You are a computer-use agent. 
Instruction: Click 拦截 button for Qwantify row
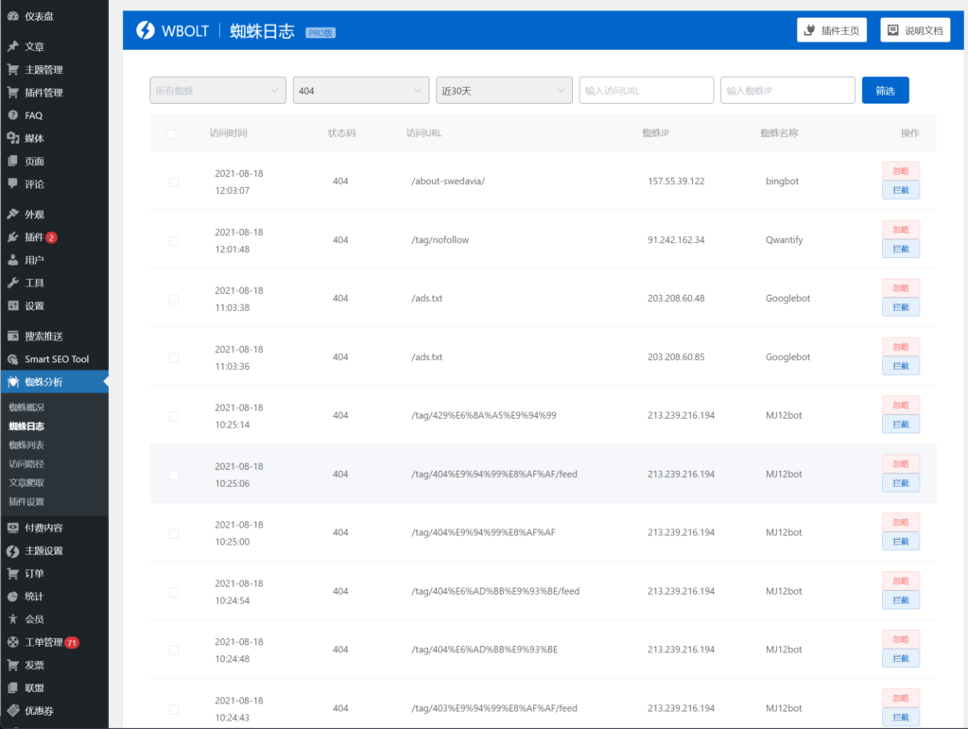pos(900,249)
